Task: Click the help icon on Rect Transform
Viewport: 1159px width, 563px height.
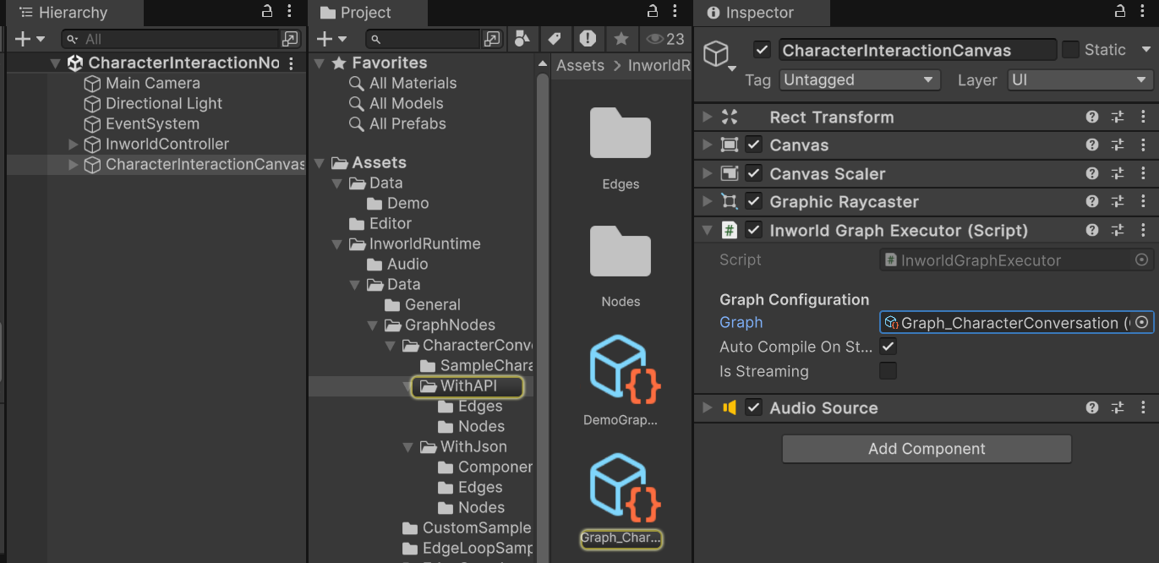Action: point(1092,117)
